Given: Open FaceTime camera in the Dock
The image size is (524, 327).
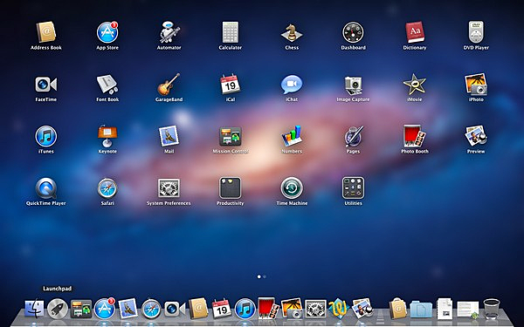Looking at the screenshot, I should (175, 309).
